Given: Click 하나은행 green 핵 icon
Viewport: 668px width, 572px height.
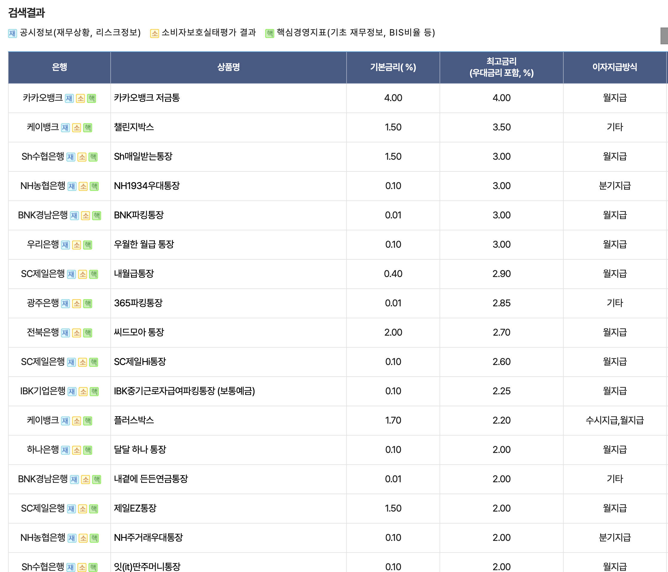Looking at the screenshot, I should (88, 450).
